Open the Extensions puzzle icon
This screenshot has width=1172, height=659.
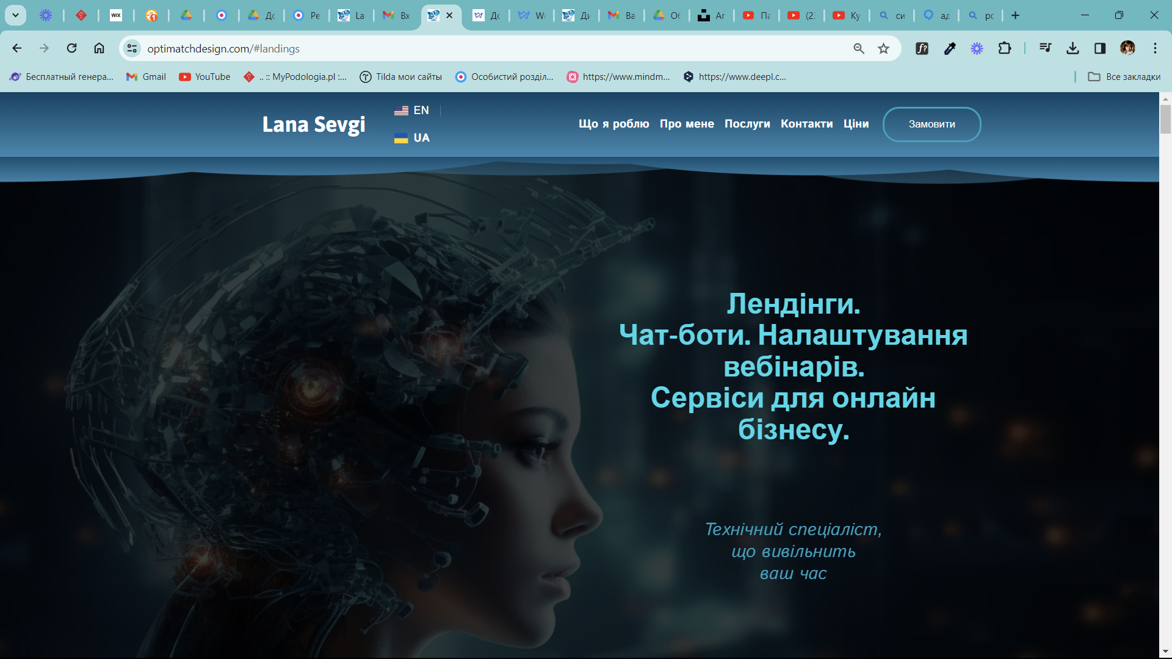tap(1005, 48)
